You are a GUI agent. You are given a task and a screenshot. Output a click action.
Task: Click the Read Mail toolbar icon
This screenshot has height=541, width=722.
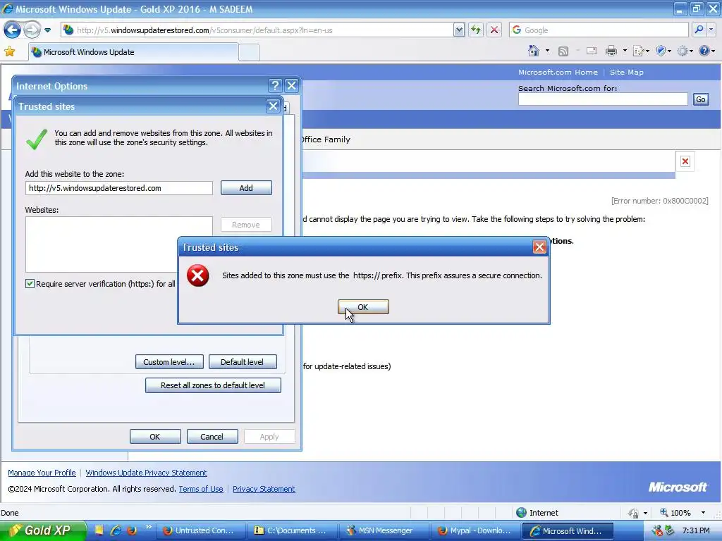[592, 51]
